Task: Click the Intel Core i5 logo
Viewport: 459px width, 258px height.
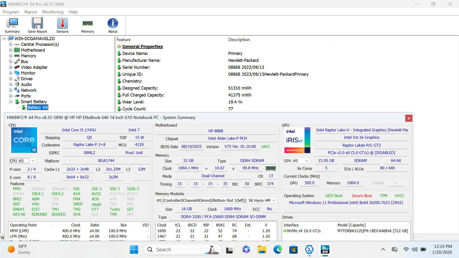Action: (24, 140)
